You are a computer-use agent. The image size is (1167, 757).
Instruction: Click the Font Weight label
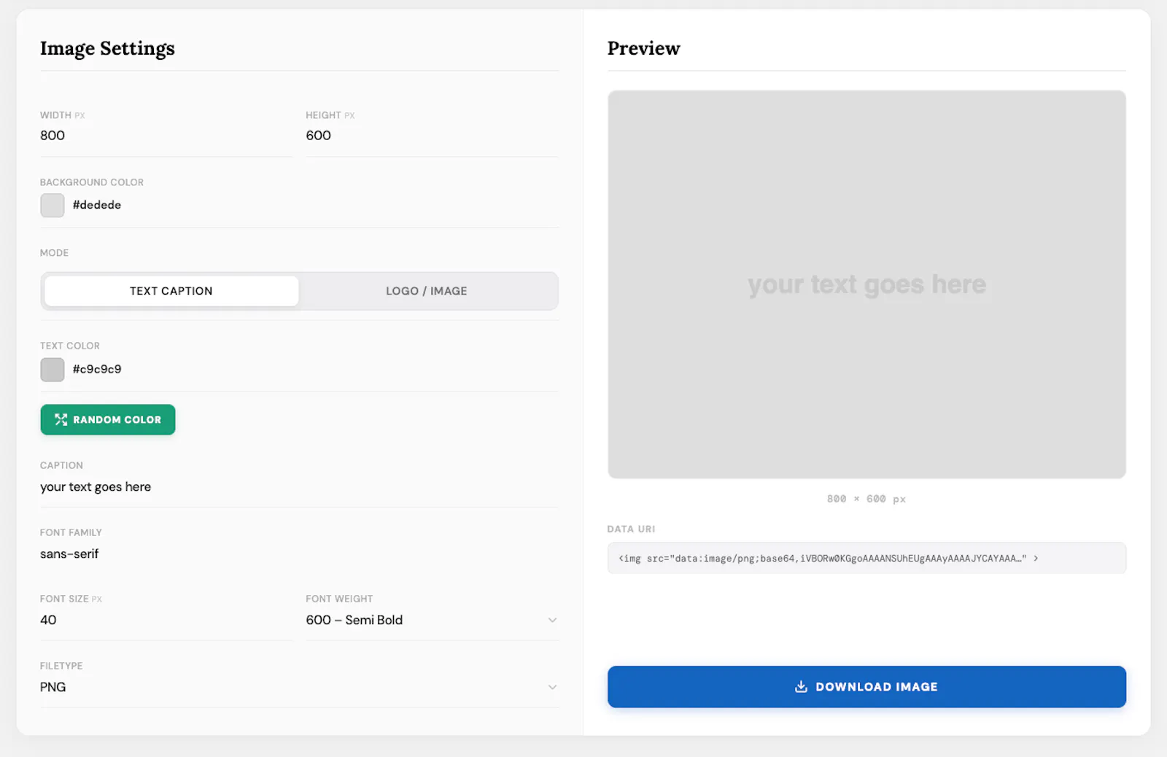pos(339,599)
